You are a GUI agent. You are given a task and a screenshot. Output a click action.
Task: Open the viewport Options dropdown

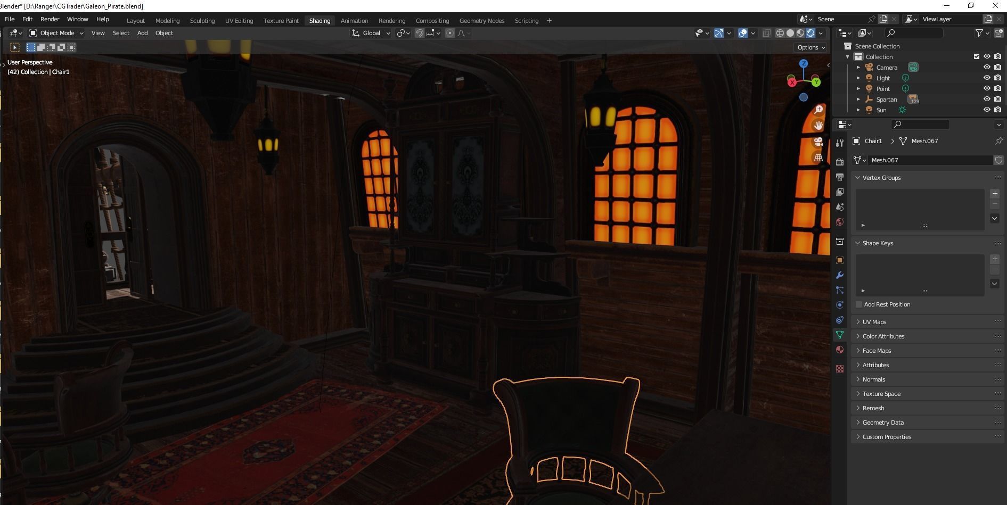[x=811, y=47]
